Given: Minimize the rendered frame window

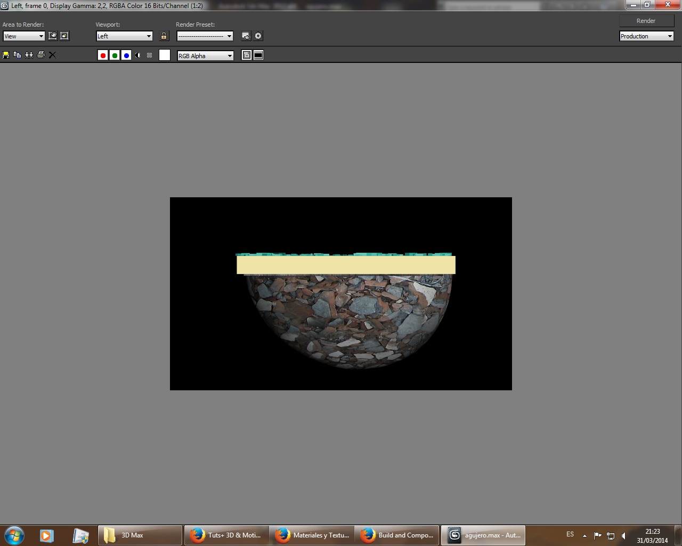Looking at the screenshot, I should click(633, 5).
